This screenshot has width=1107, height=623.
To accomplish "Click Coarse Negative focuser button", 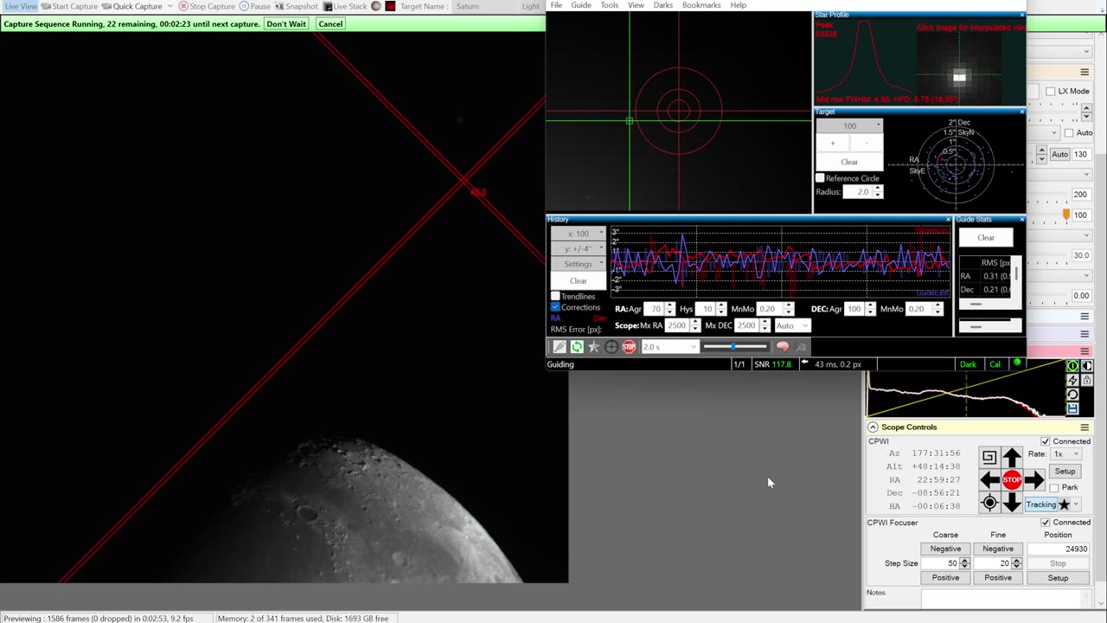I will tap(945, 549).
